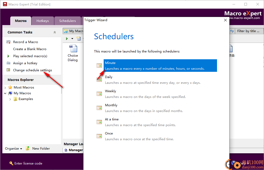This screenshot has width=264, height=170.
Task: Expand the Most Macros tree node
Action: 5,87
